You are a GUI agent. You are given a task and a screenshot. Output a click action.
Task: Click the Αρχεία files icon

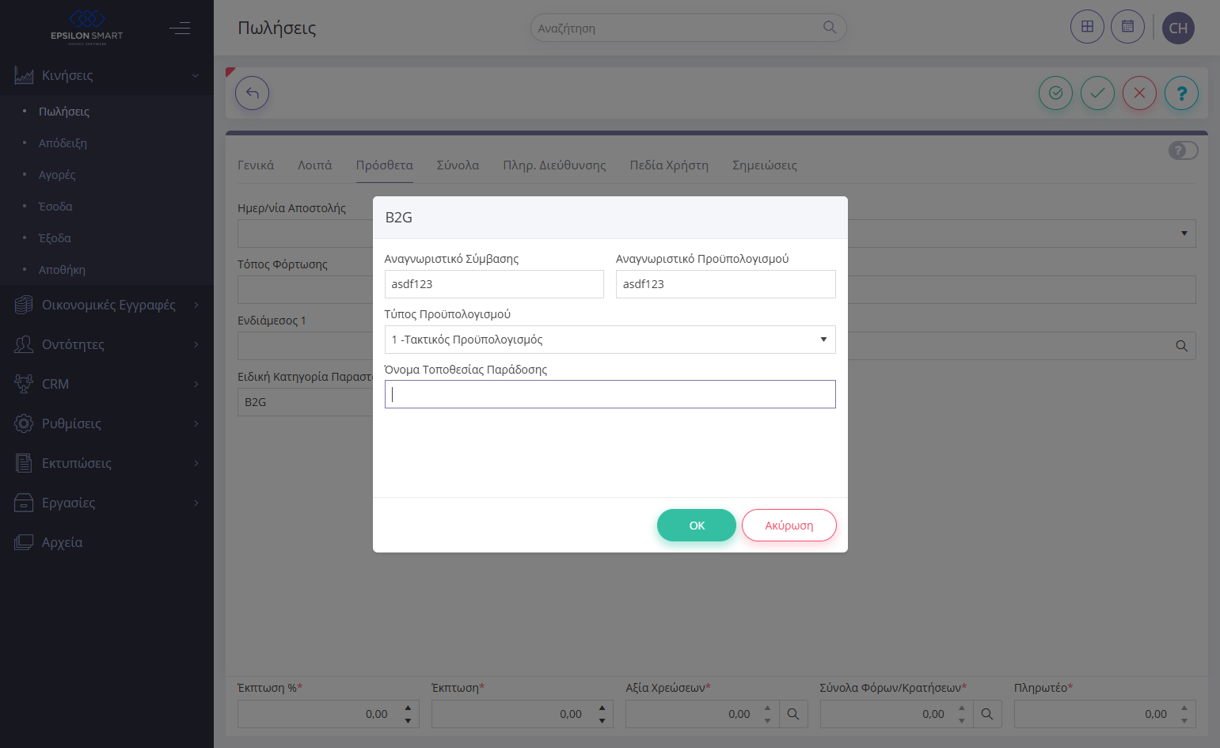(24, 542)
